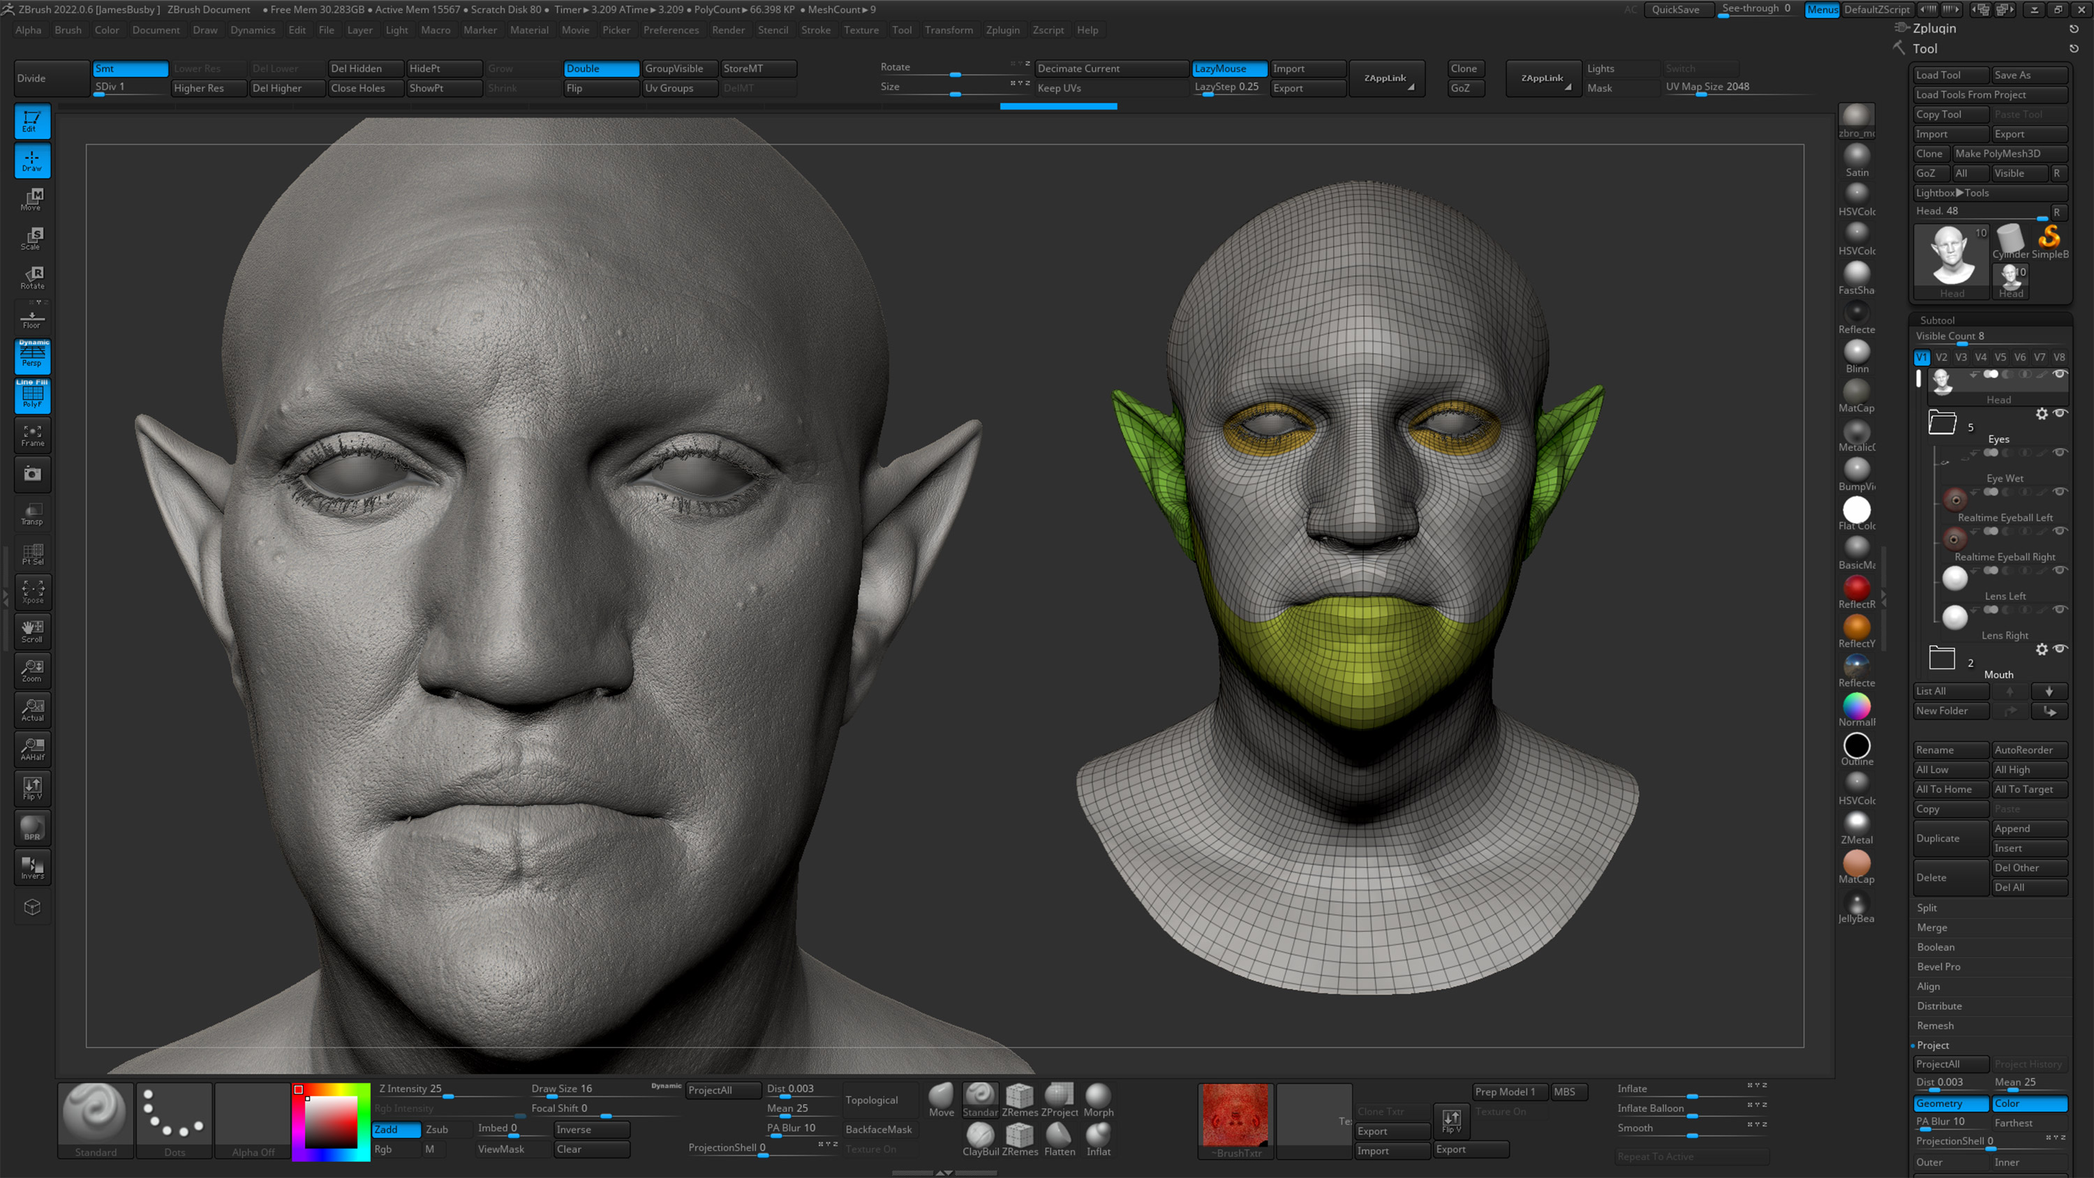Hide the Eye Wet subtool

(x=2060, y=491)
